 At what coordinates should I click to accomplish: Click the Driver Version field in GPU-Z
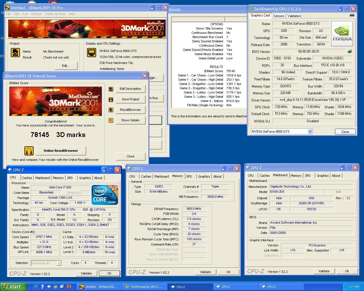[313, 100]
